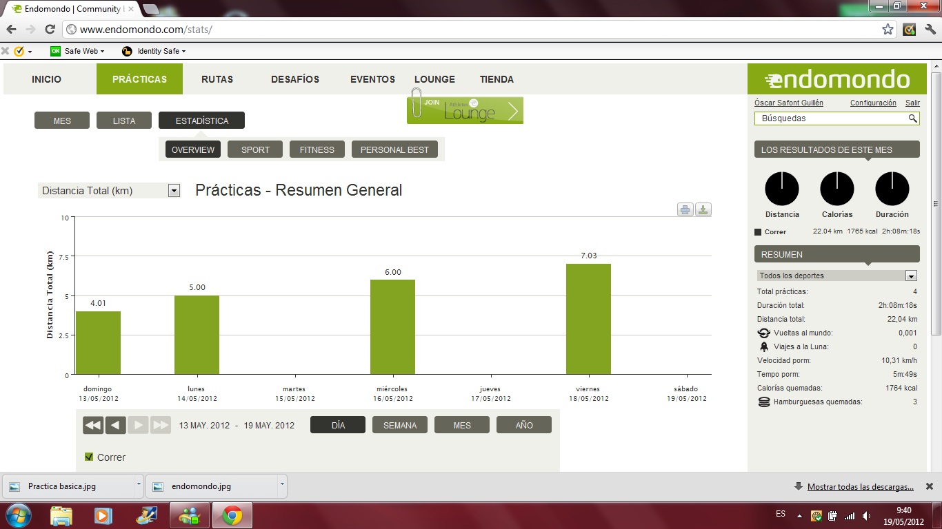Switch to LISTA view
The image size is (942, 529).
[124, 121]
